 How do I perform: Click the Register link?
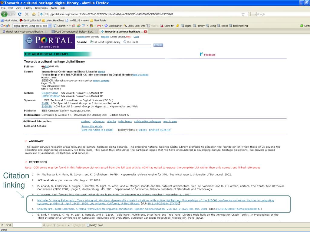pyautogui.click(x=105, y=37)
